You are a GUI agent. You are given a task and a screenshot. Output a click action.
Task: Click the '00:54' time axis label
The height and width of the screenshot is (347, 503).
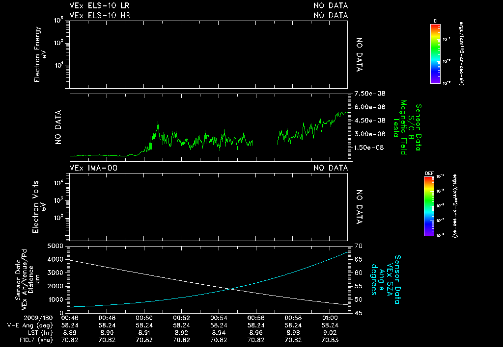[x=219, y=318]
